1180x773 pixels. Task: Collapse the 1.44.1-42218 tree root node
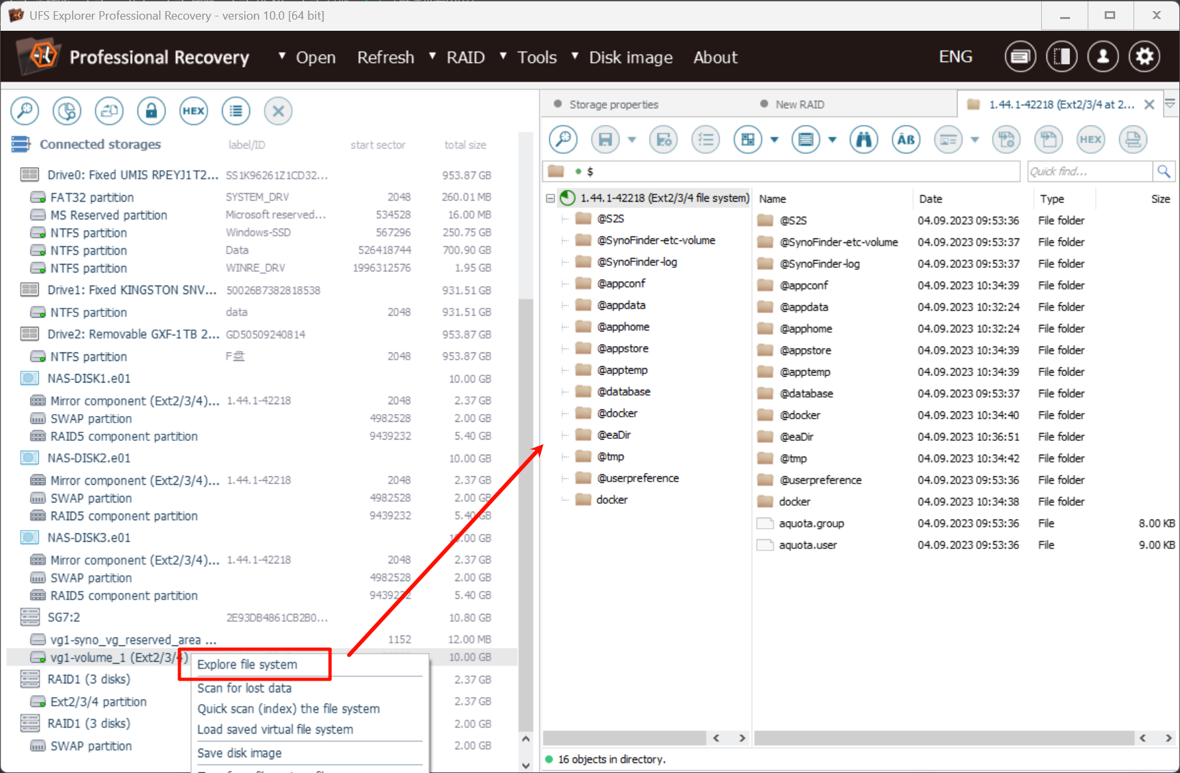(x=550, y=198)
